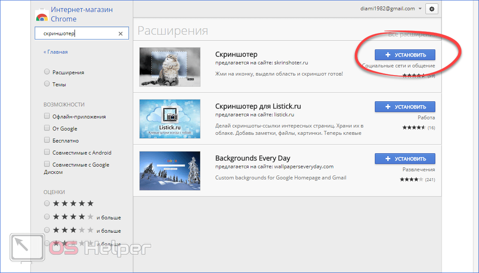Go back via the « Главная link
The image size is (479, 273).
[x=56, y=52]
